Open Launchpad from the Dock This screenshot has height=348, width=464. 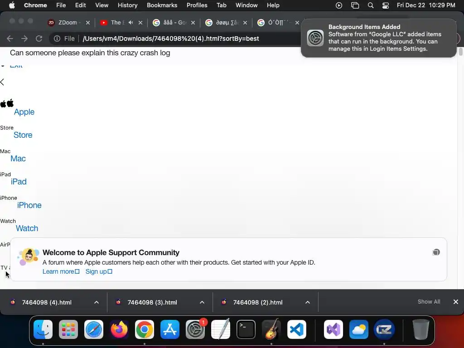pos(68,329)
